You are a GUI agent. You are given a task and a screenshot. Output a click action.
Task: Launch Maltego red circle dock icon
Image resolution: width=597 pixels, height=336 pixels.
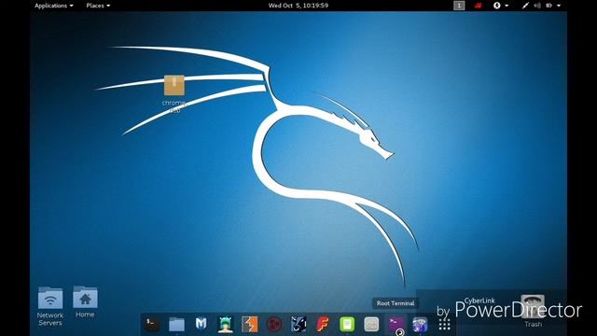[x=273, y=324]
